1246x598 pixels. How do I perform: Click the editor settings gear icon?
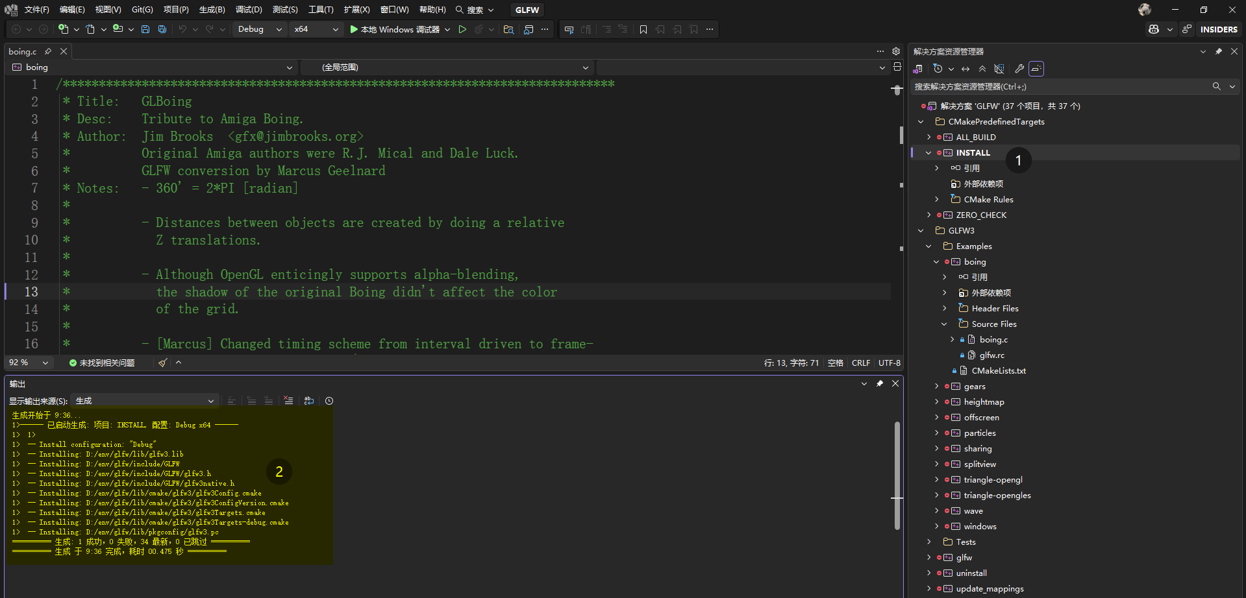[x=896, y=51]
